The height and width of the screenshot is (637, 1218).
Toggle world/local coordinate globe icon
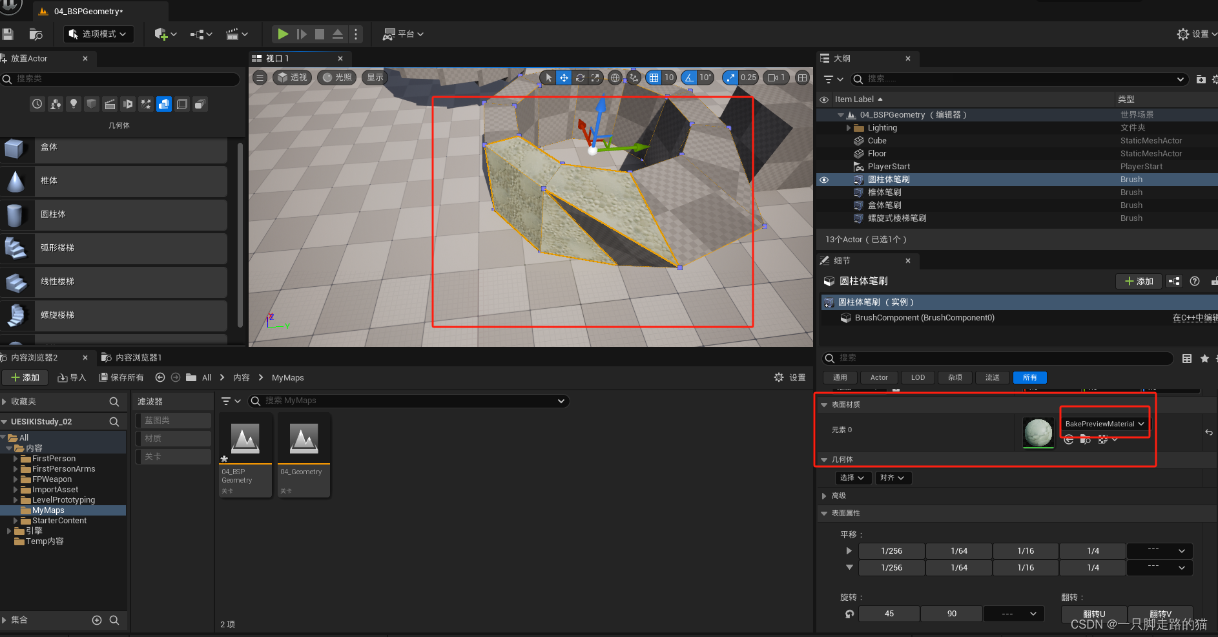[x=615, y=78]
